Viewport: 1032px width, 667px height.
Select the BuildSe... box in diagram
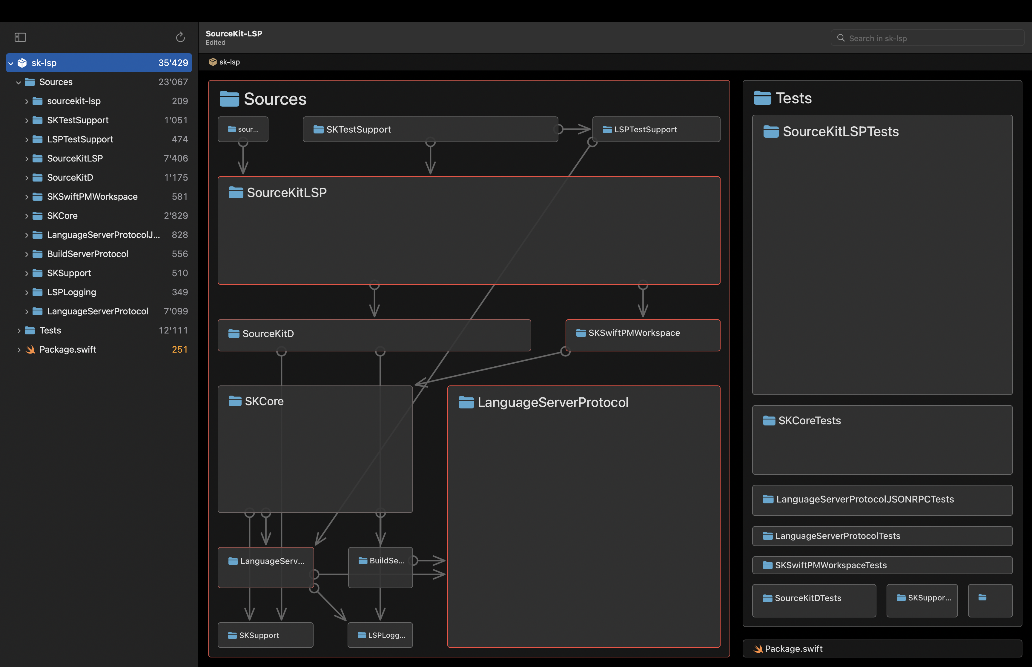(x=380, y=567)
